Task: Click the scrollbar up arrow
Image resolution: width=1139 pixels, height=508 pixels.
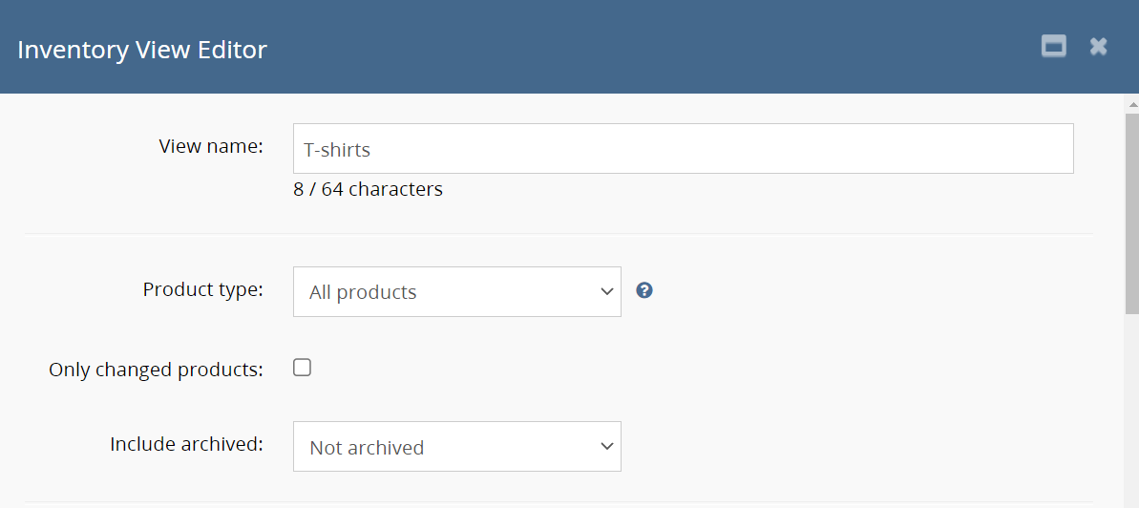Action: point(1131,103)
